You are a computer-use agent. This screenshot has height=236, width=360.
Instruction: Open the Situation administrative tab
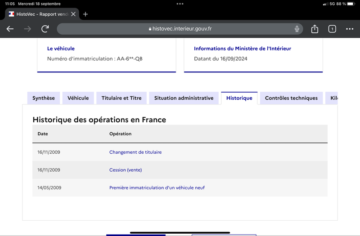tap(184, 98)
